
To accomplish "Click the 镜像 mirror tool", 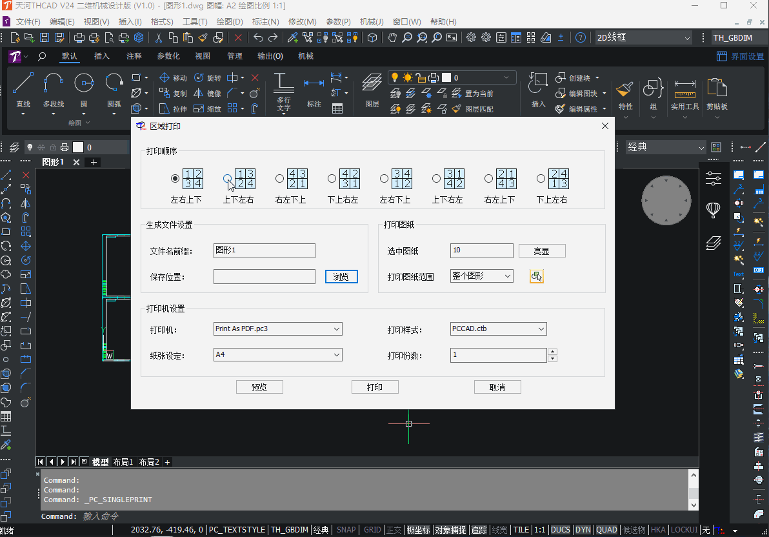I will 208,93.
